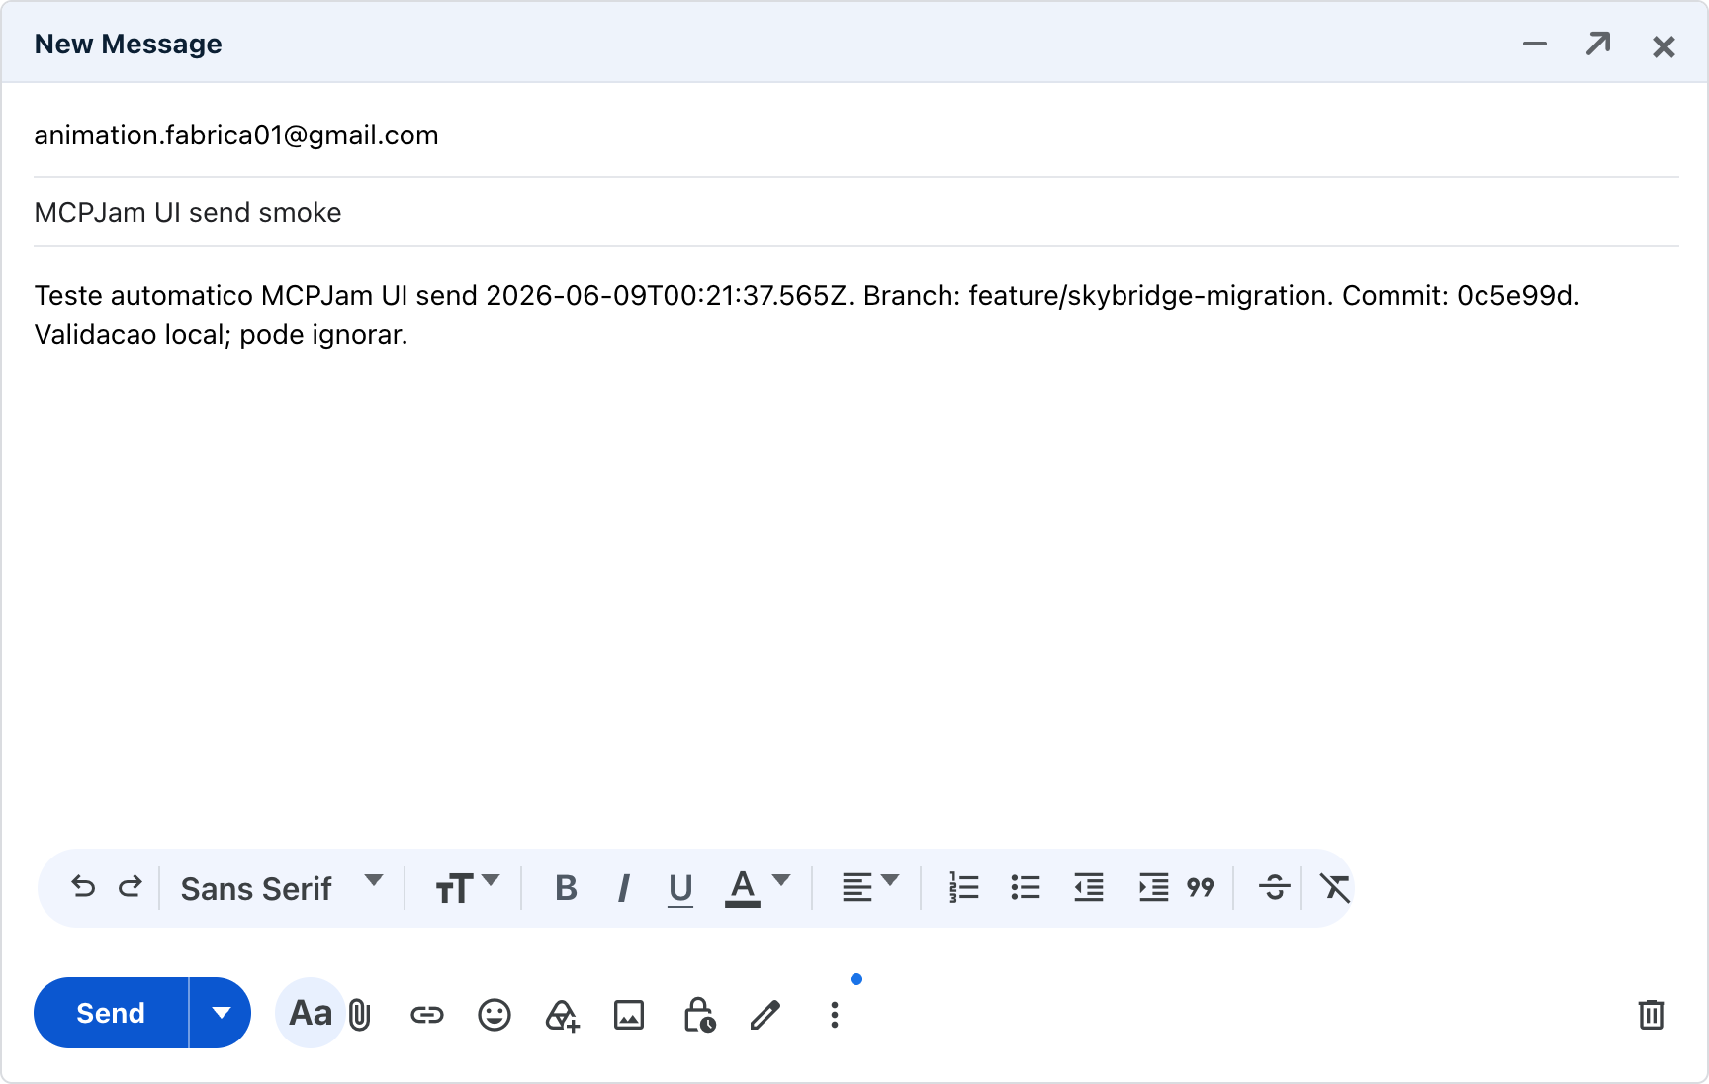
Task: Apply quote formatting
Action: click(1201, 888)
